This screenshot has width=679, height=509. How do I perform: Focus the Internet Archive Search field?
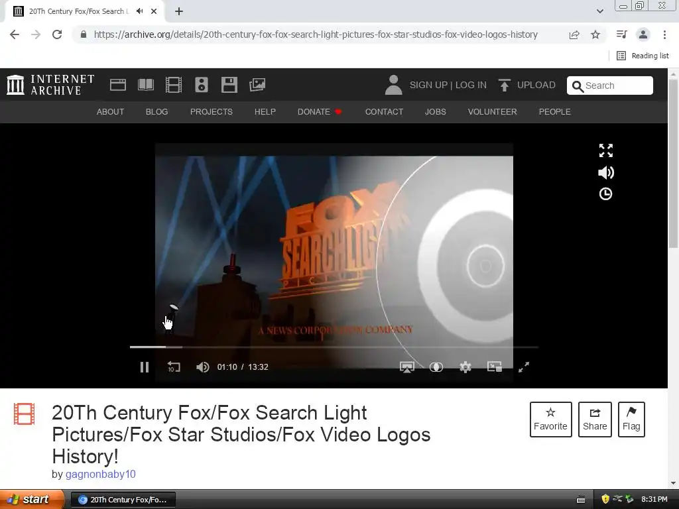click(610, 85)
